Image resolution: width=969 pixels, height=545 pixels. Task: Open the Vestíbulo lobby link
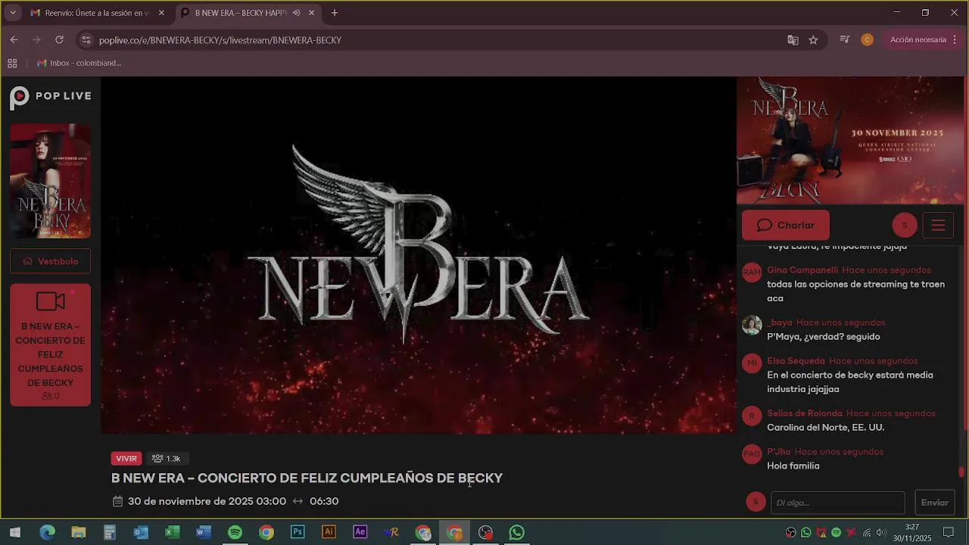coord(51,261)
